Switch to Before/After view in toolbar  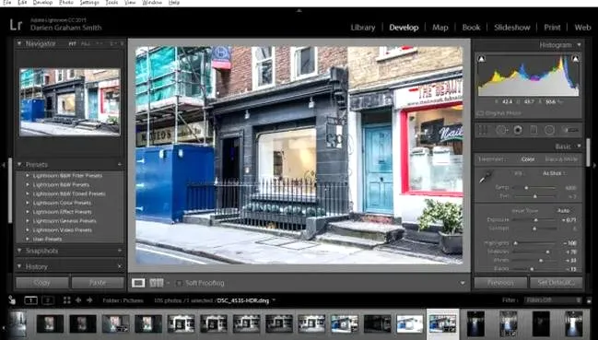157,283
